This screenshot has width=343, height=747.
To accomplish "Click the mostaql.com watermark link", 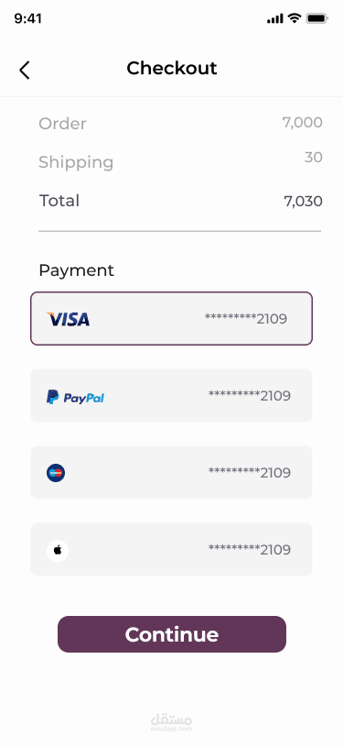I will (x=172, y=722).
